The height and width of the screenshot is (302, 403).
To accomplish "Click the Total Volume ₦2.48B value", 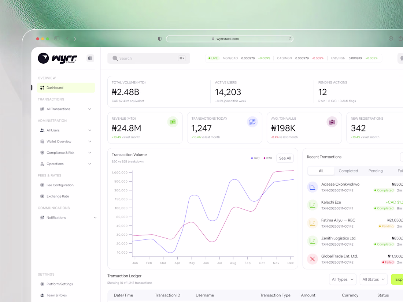I will click(125, 92).
